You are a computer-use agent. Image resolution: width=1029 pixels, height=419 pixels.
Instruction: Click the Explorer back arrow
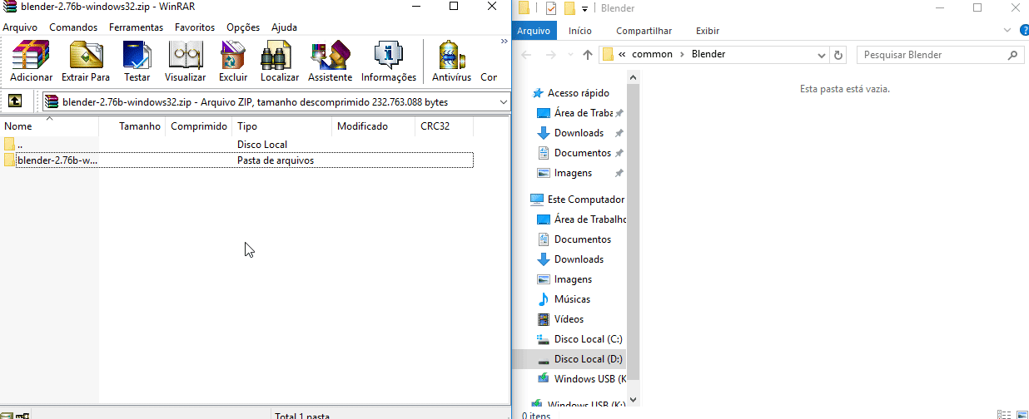(x=525, y=55)
